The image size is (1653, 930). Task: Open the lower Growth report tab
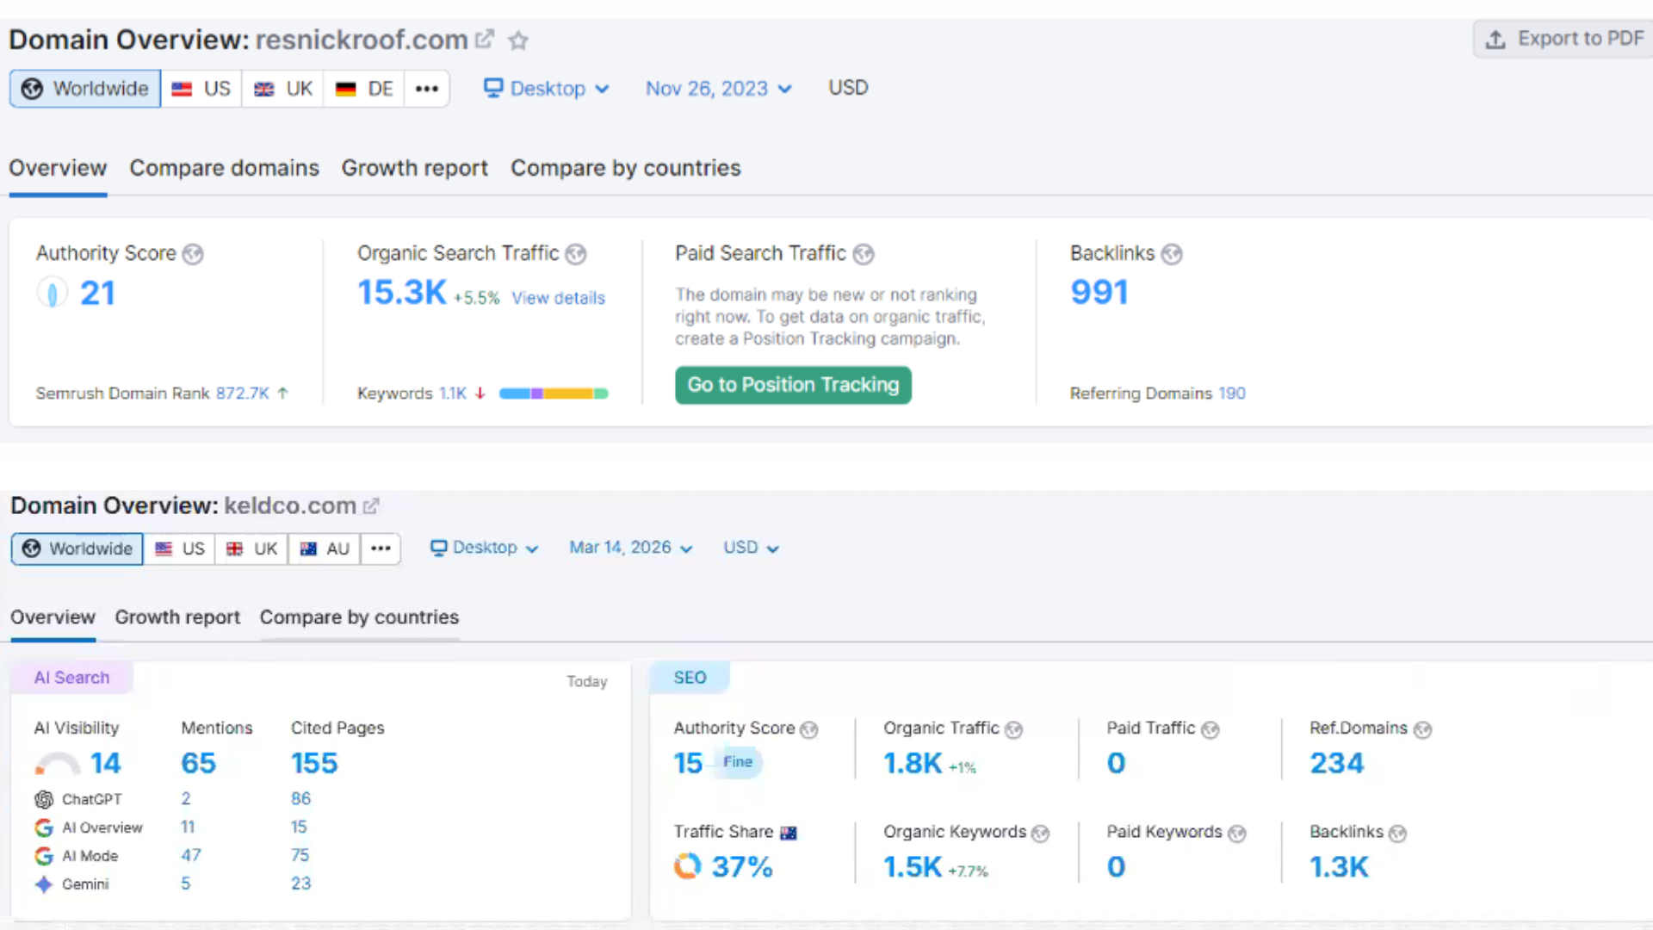coord(177,617)
